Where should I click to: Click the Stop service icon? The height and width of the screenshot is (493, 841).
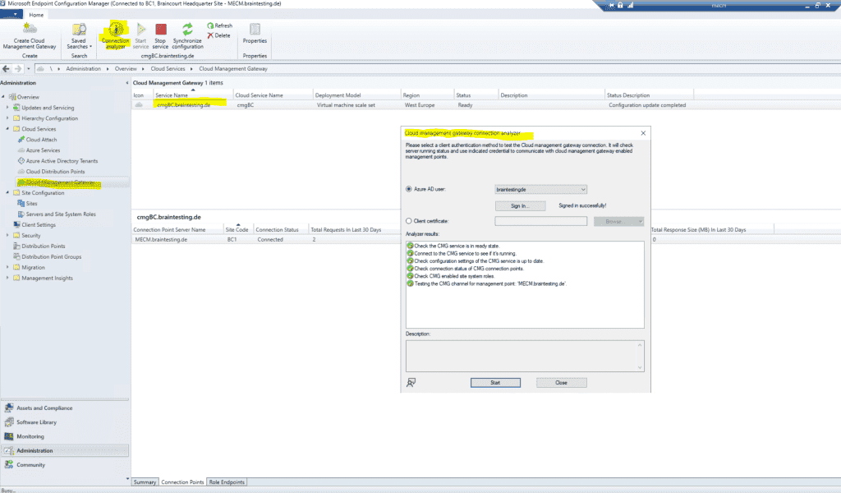160,35
